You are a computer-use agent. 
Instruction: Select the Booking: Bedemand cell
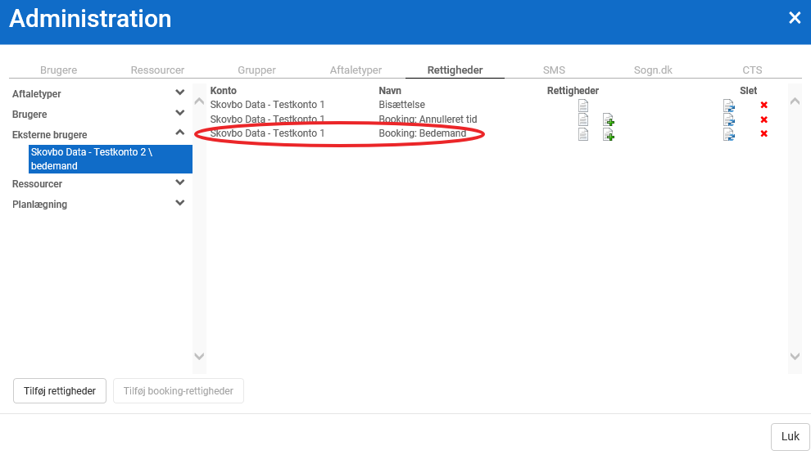click(422, 133)
